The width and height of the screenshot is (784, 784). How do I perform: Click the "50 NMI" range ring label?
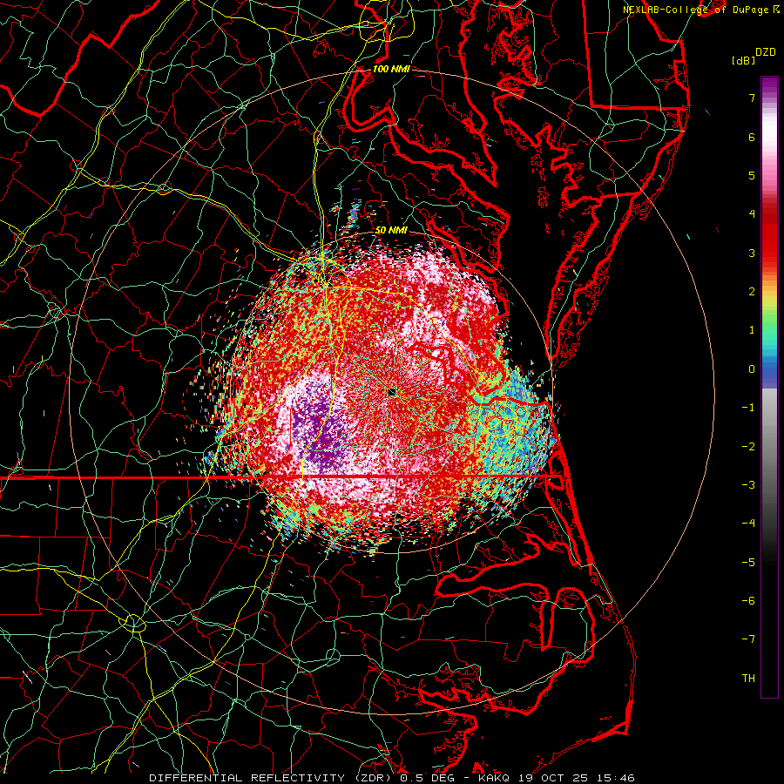391,231
